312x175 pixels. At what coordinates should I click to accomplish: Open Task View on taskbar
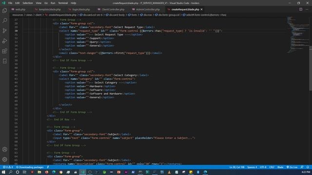tap(24, 172)
